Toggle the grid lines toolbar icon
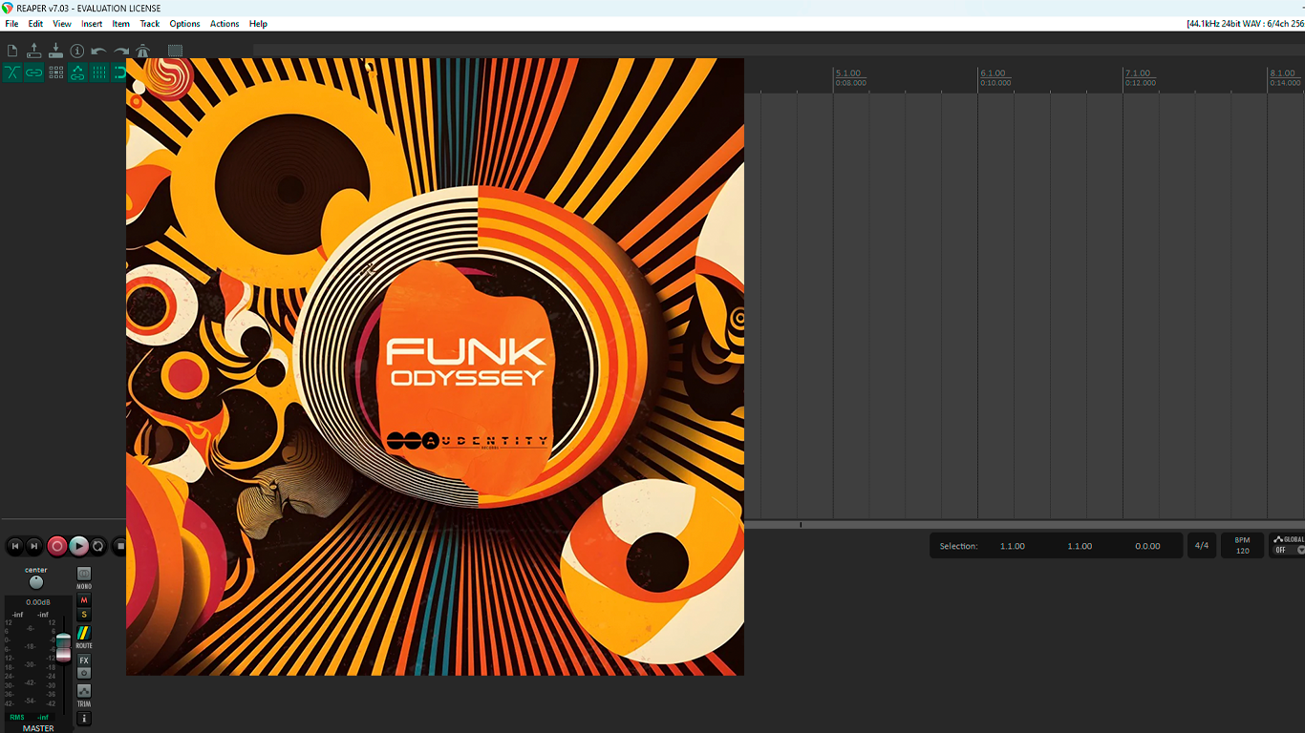 coord(98,73)
